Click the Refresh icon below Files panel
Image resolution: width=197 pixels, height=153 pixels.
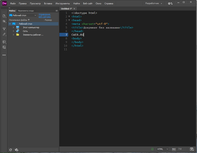pyautogui.click(x=10, y=150)
